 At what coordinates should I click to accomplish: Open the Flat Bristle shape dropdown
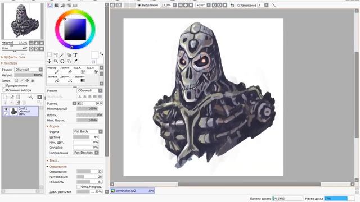pos(88,131)
